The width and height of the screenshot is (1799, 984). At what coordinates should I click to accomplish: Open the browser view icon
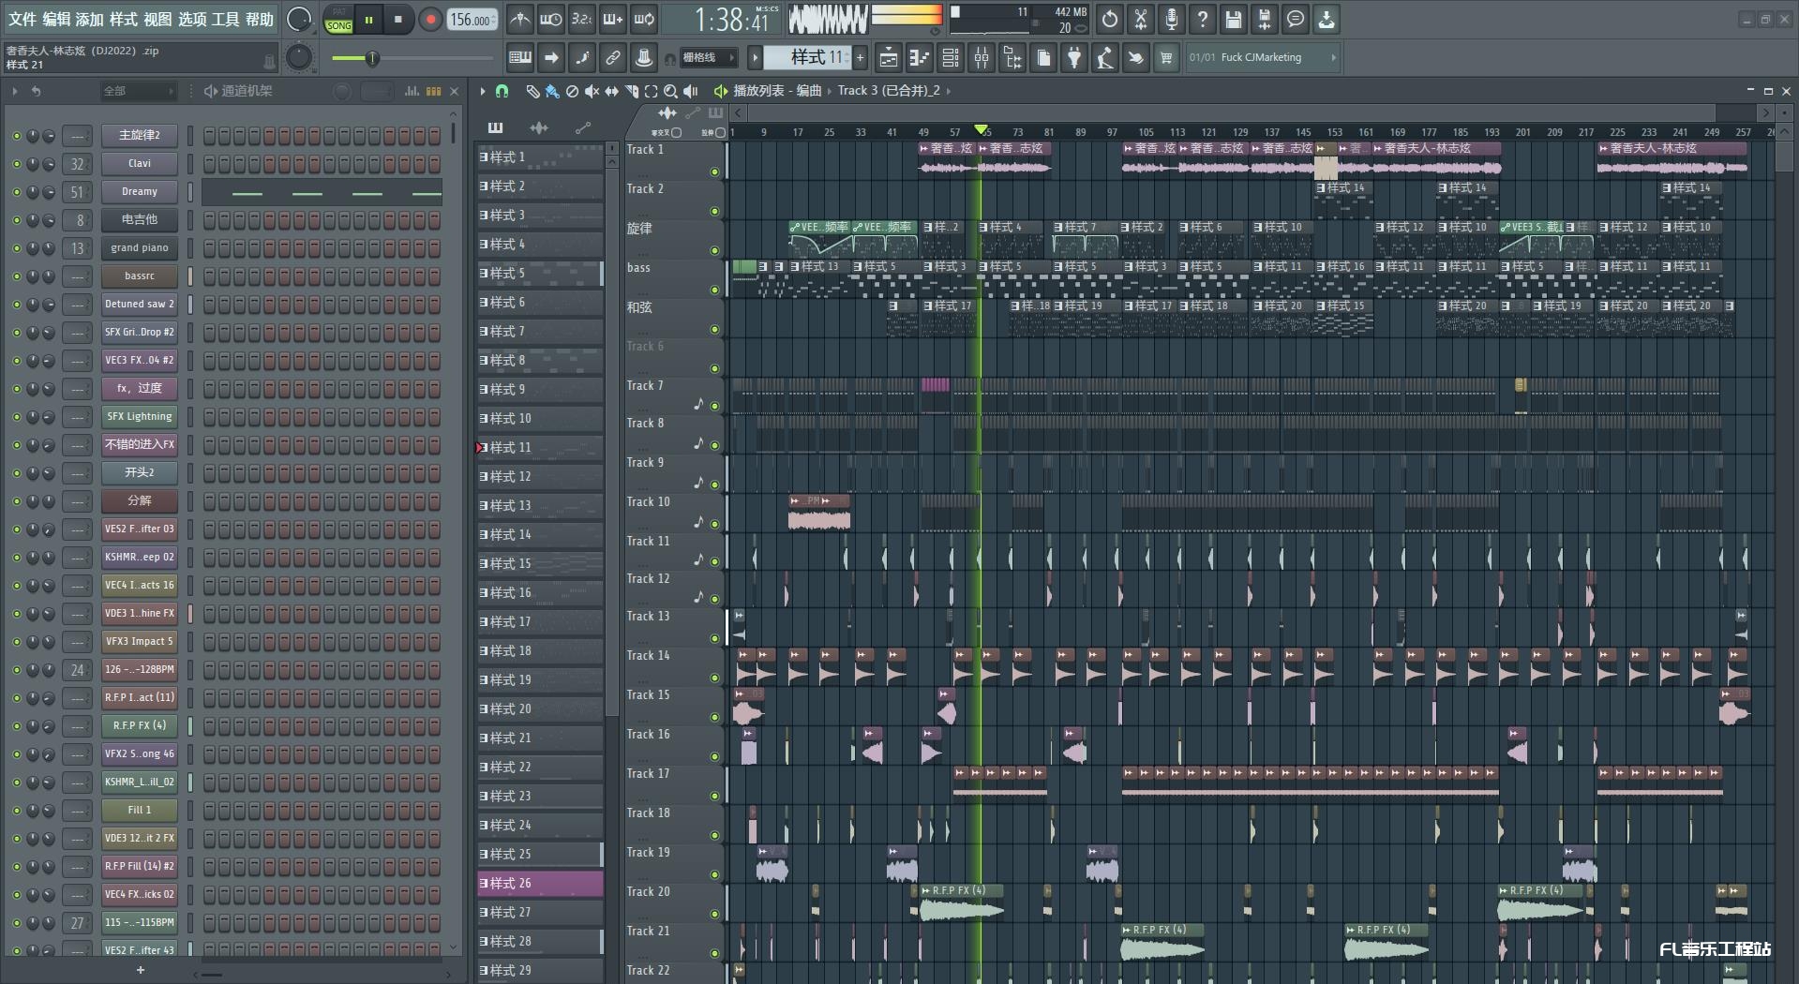coord(1012,58)
